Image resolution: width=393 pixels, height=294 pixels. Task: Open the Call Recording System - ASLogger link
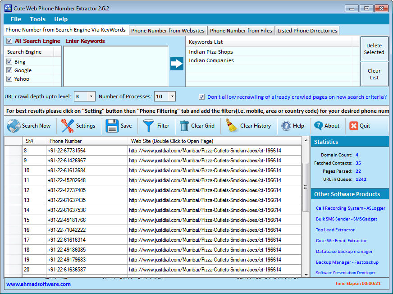click(x=350, y=208)
